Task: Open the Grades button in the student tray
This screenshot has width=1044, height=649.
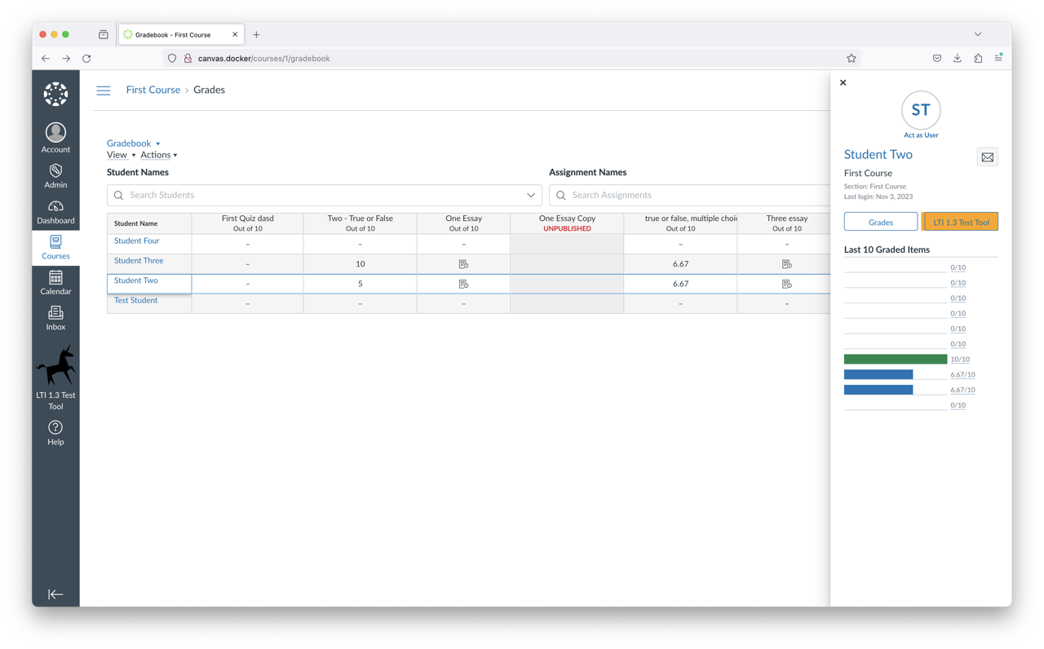Action: 881,221
